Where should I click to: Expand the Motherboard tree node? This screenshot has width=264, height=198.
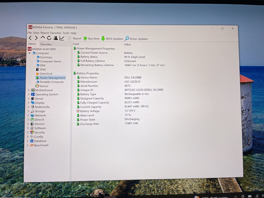point(29,90)
